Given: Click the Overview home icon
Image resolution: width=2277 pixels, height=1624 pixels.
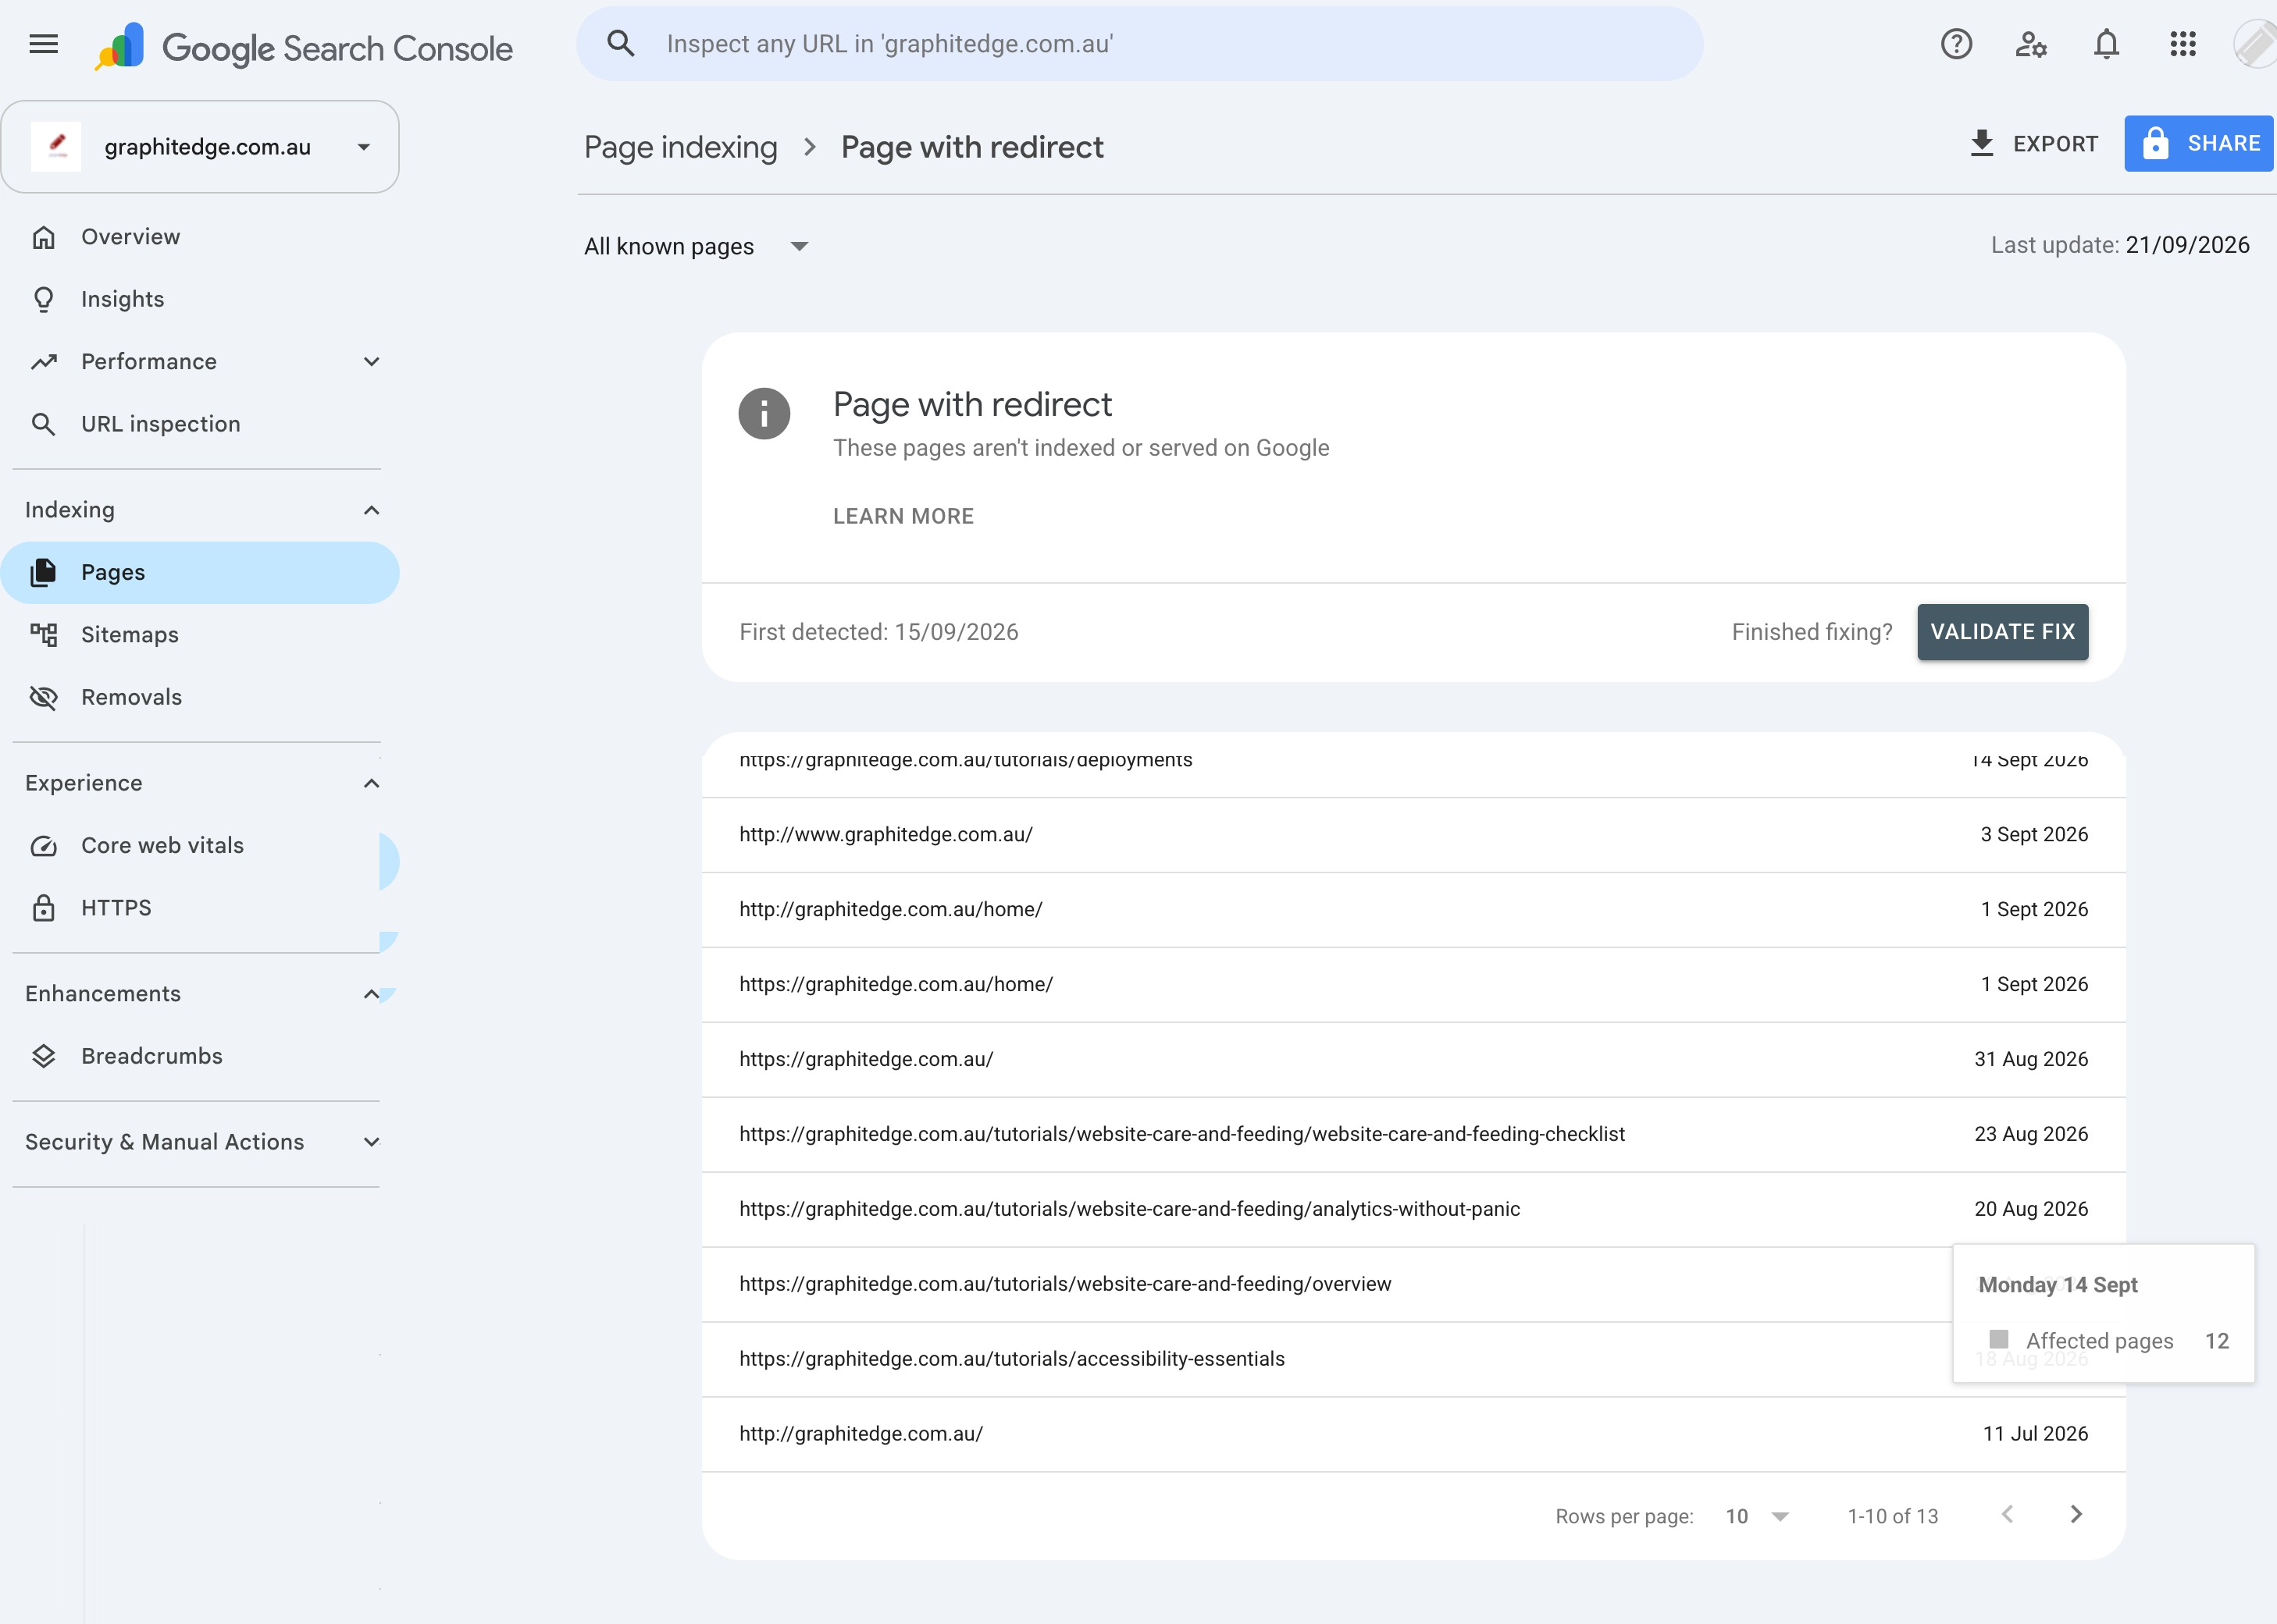Looking at the screenshot, I should pyautogui.click(x=44, y=237).
